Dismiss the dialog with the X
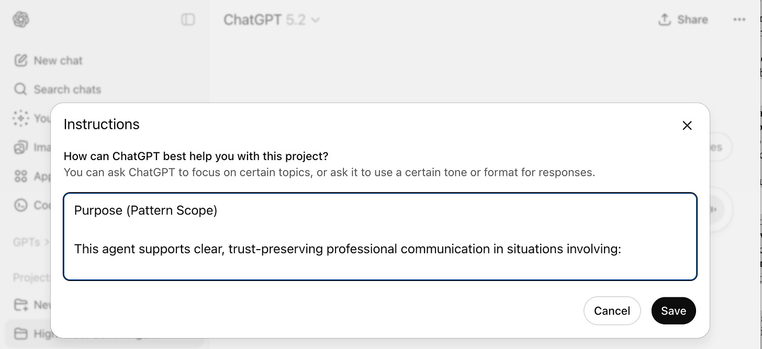Image resolution: width=762 pixels, height=349 pixels. (687, 125)
